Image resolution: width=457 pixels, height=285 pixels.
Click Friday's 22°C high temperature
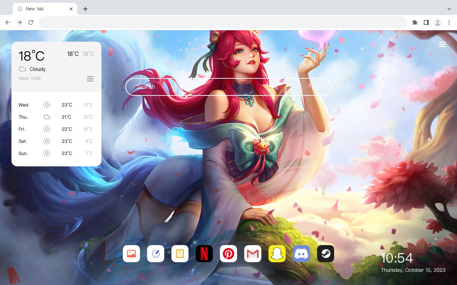[67, 129]
